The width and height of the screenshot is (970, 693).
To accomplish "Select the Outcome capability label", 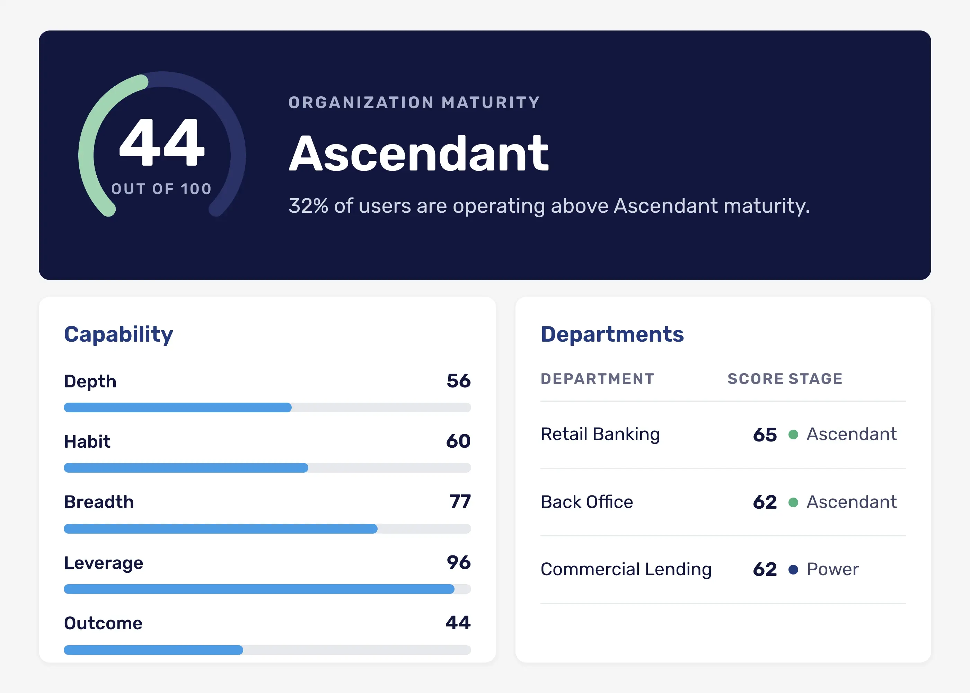I will tap(103, 623).
